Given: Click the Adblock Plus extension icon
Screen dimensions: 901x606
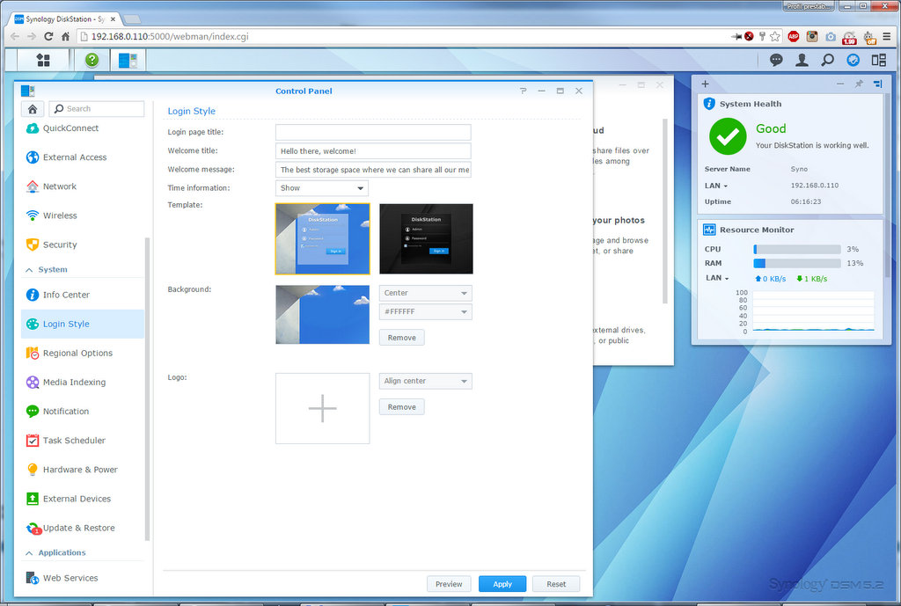Looking at the screenshot, I should 794,36.
